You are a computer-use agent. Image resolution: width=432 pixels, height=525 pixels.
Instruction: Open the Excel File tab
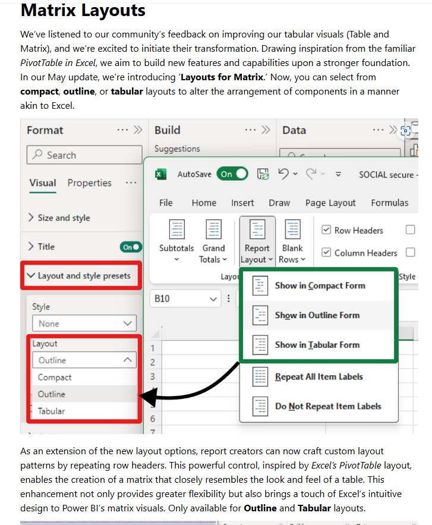coord(166,203)
